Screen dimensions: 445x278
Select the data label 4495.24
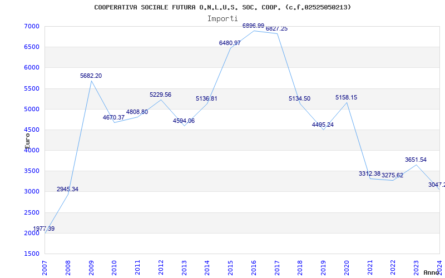[323, 125]
